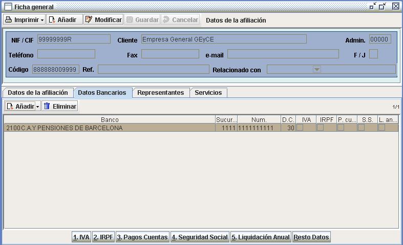The height and width of the screenshot is (245, 403).
Task: Expand the bank list Añadir dropdown arrow
Action: [38, 107]
